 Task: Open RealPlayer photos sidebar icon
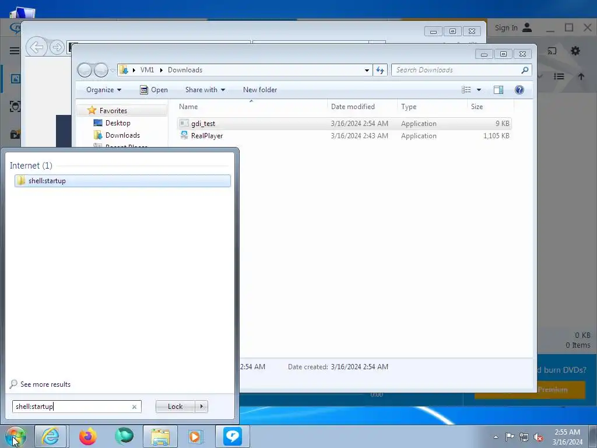click(15, 79)
